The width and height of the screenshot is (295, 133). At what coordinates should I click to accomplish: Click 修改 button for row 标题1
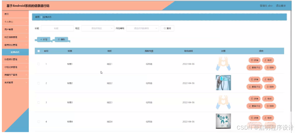[268, 60]
